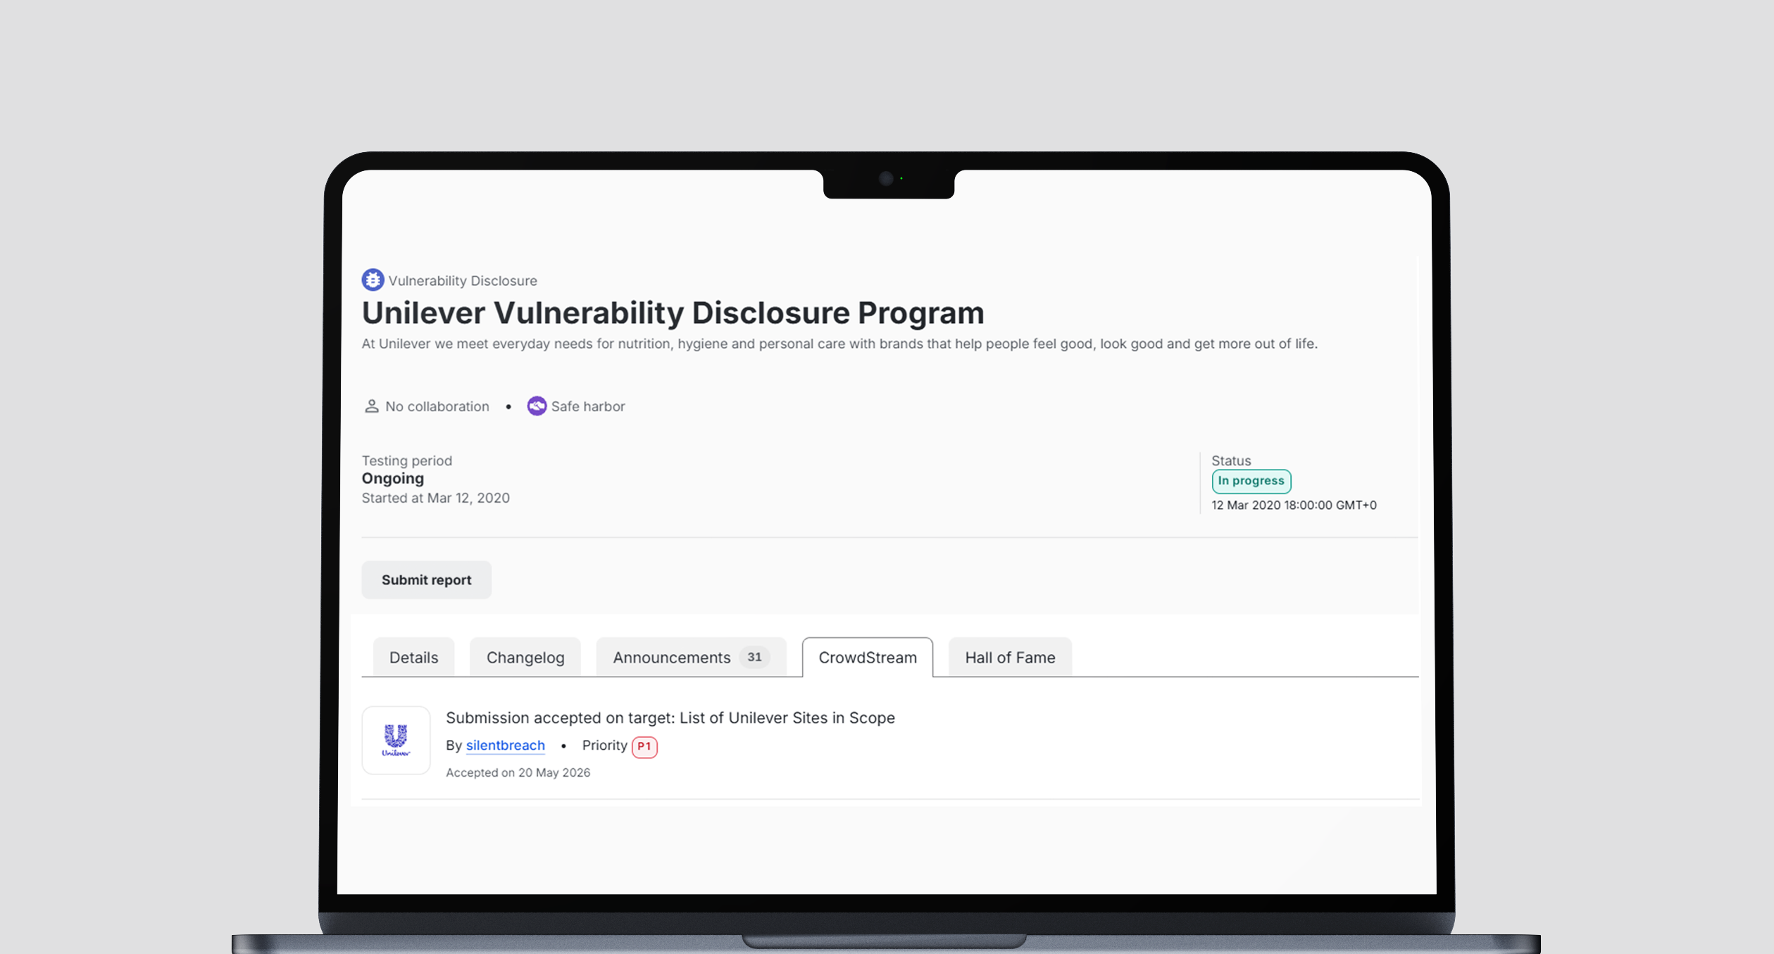Image resolution: width=1774 pixels, height=954 pixels.
Task: Click the 12 Mar 2020 18:00:00 GMT+0 timestamp
Action: coord(1294,505)
